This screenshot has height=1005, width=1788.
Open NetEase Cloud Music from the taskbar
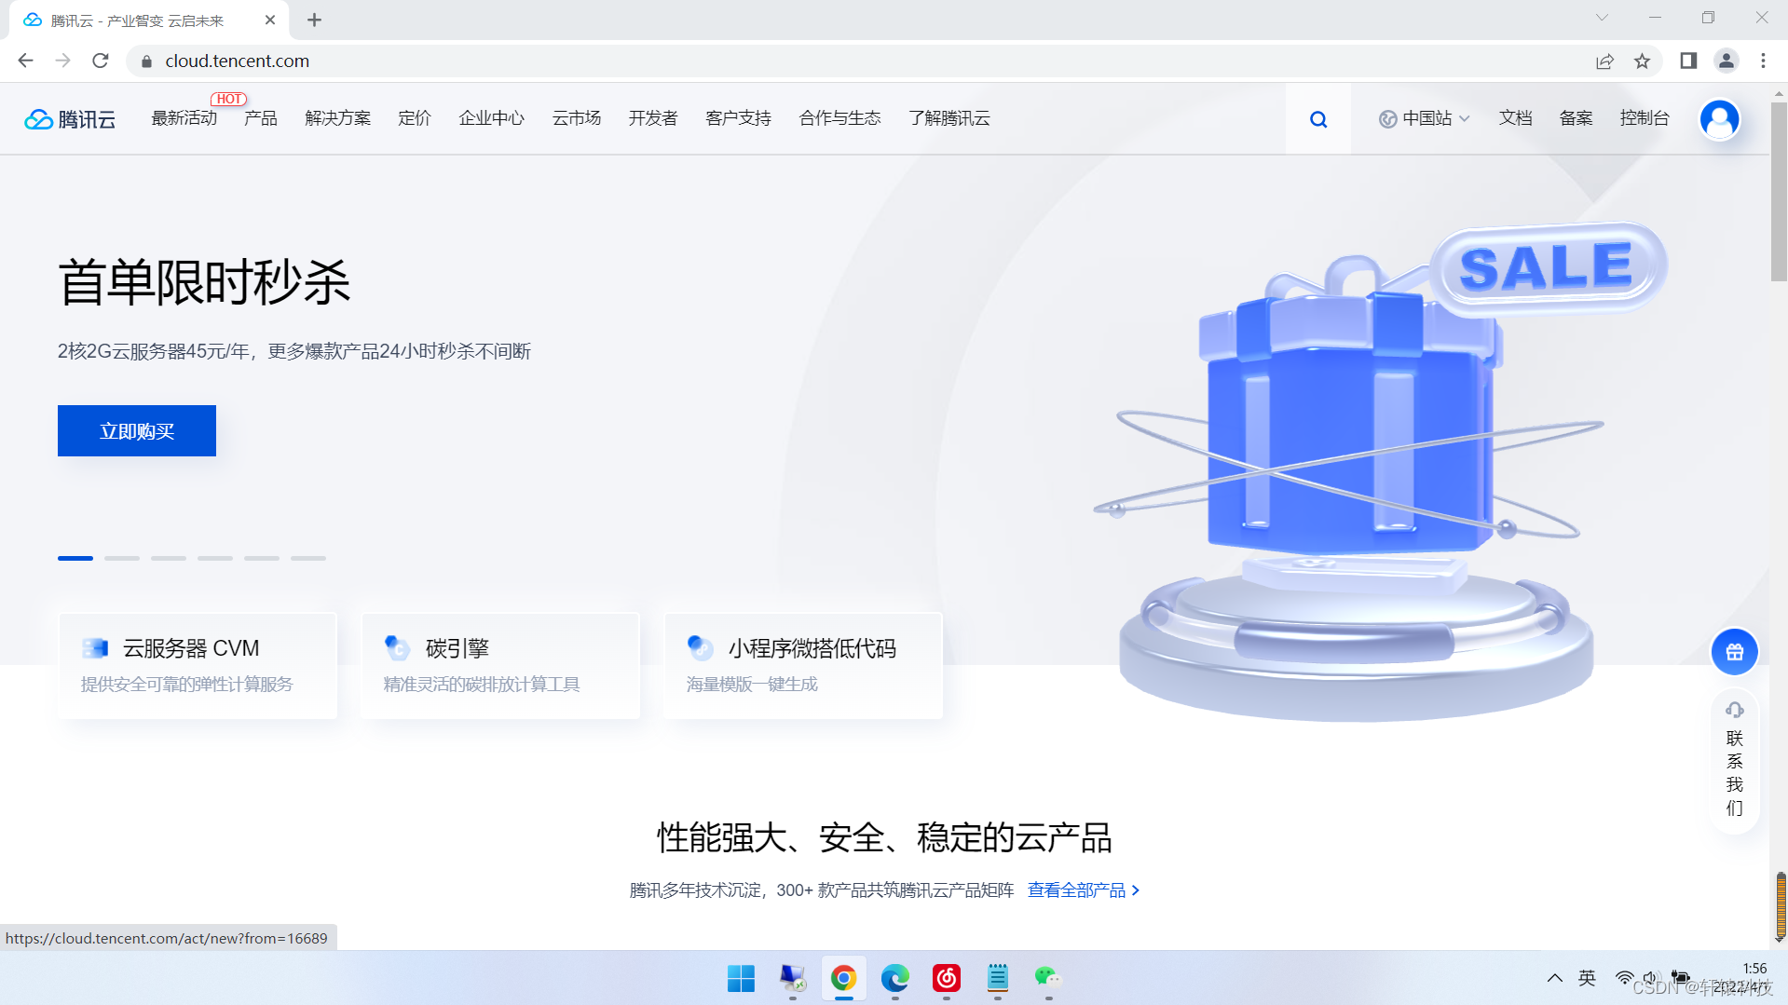(x=946, y=979)
